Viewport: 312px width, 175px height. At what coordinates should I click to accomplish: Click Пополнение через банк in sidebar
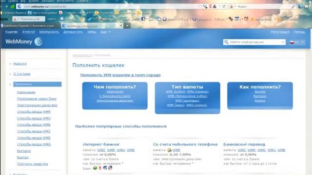[37, 99]
